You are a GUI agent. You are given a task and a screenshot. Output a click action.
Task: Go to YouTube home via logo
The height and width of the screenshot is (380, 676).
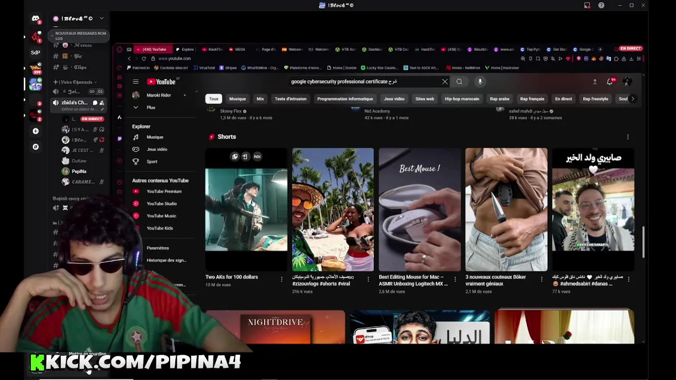tap(162, 81)
